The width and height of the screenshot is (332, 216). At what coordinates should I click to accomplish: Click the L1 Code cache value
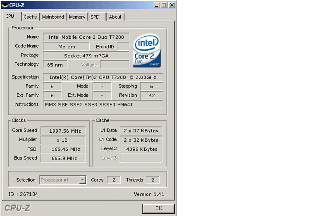tap(141, 140)
